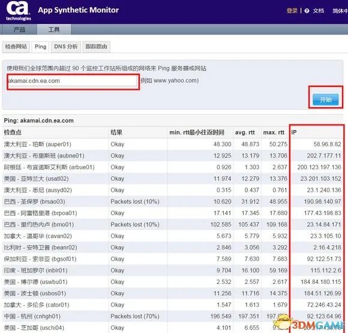Click the help question mark icon
Image resolution: width=348 pixels, height=333 pixels.
pos(307,11)
